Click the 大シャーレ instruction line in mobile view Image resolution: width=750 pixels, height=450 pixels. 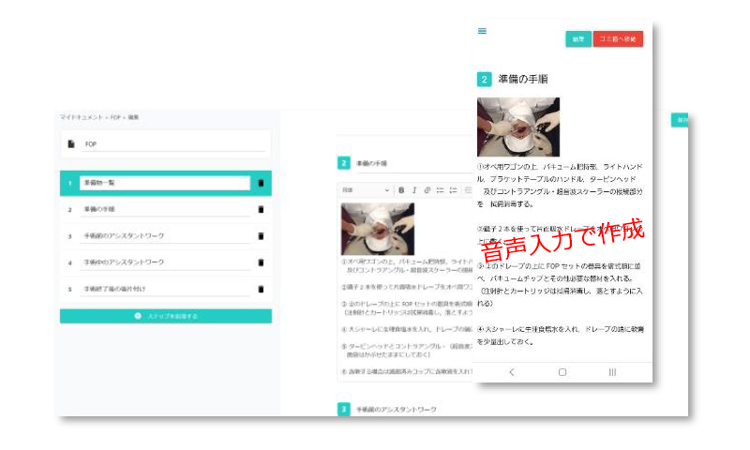point(561,336)
